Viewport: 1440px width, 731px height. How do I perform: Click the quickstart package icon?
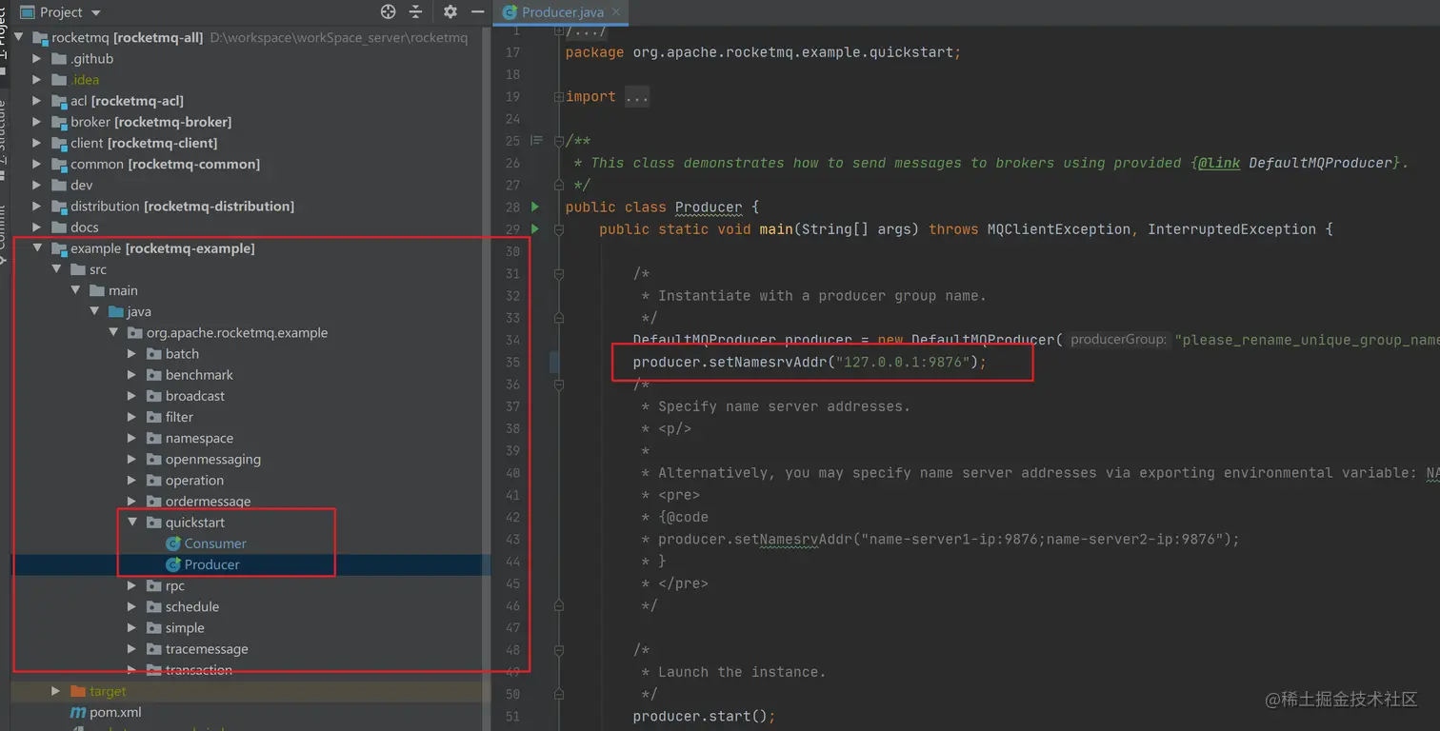click(x=154, y=523)
